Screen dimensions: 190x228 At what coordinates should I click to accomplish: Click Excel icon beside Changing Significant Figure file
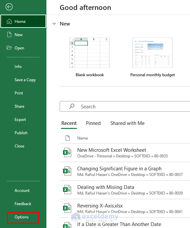tap(67, 171)
